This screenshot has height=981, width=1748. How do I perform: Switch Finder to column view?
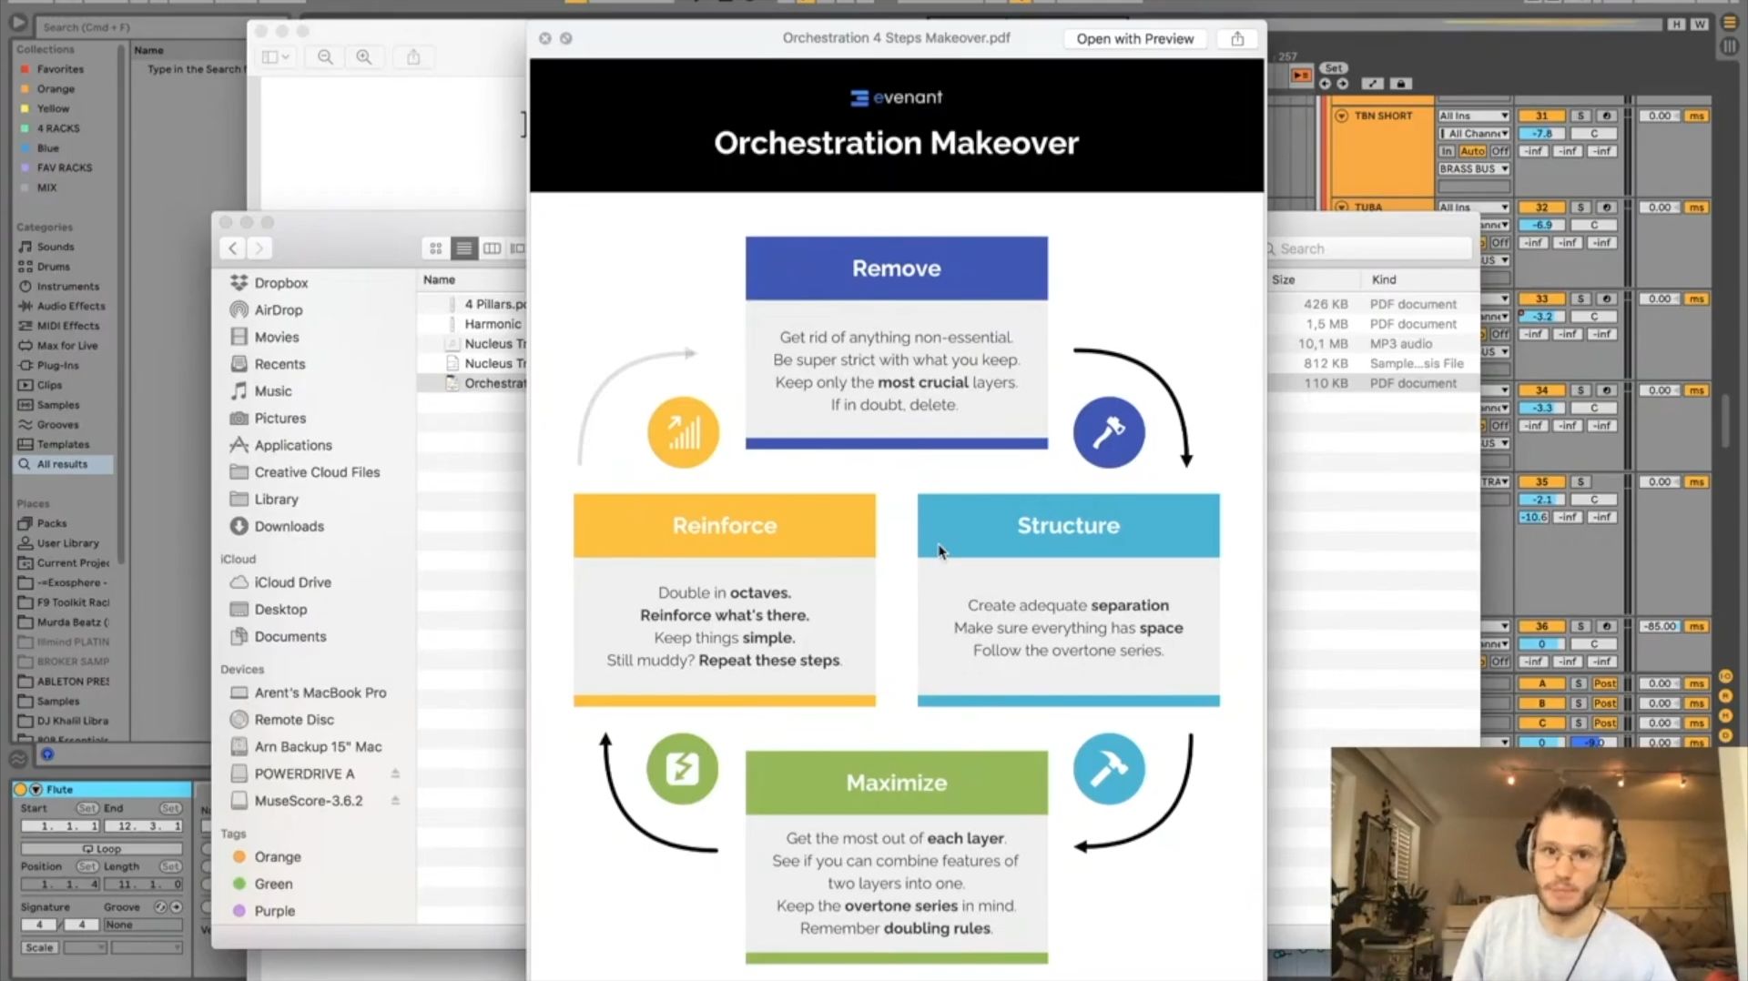492,248
